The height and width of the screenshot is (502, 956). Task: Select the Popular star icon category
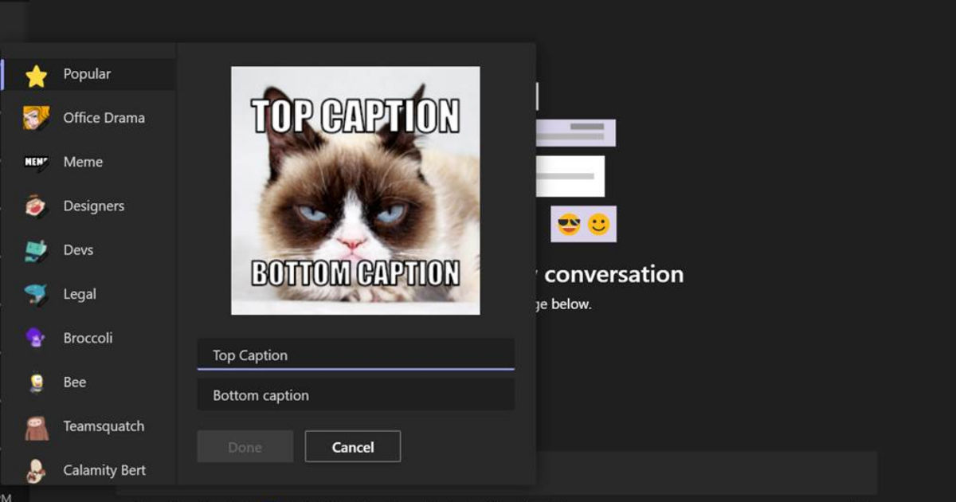click(36, 75)
